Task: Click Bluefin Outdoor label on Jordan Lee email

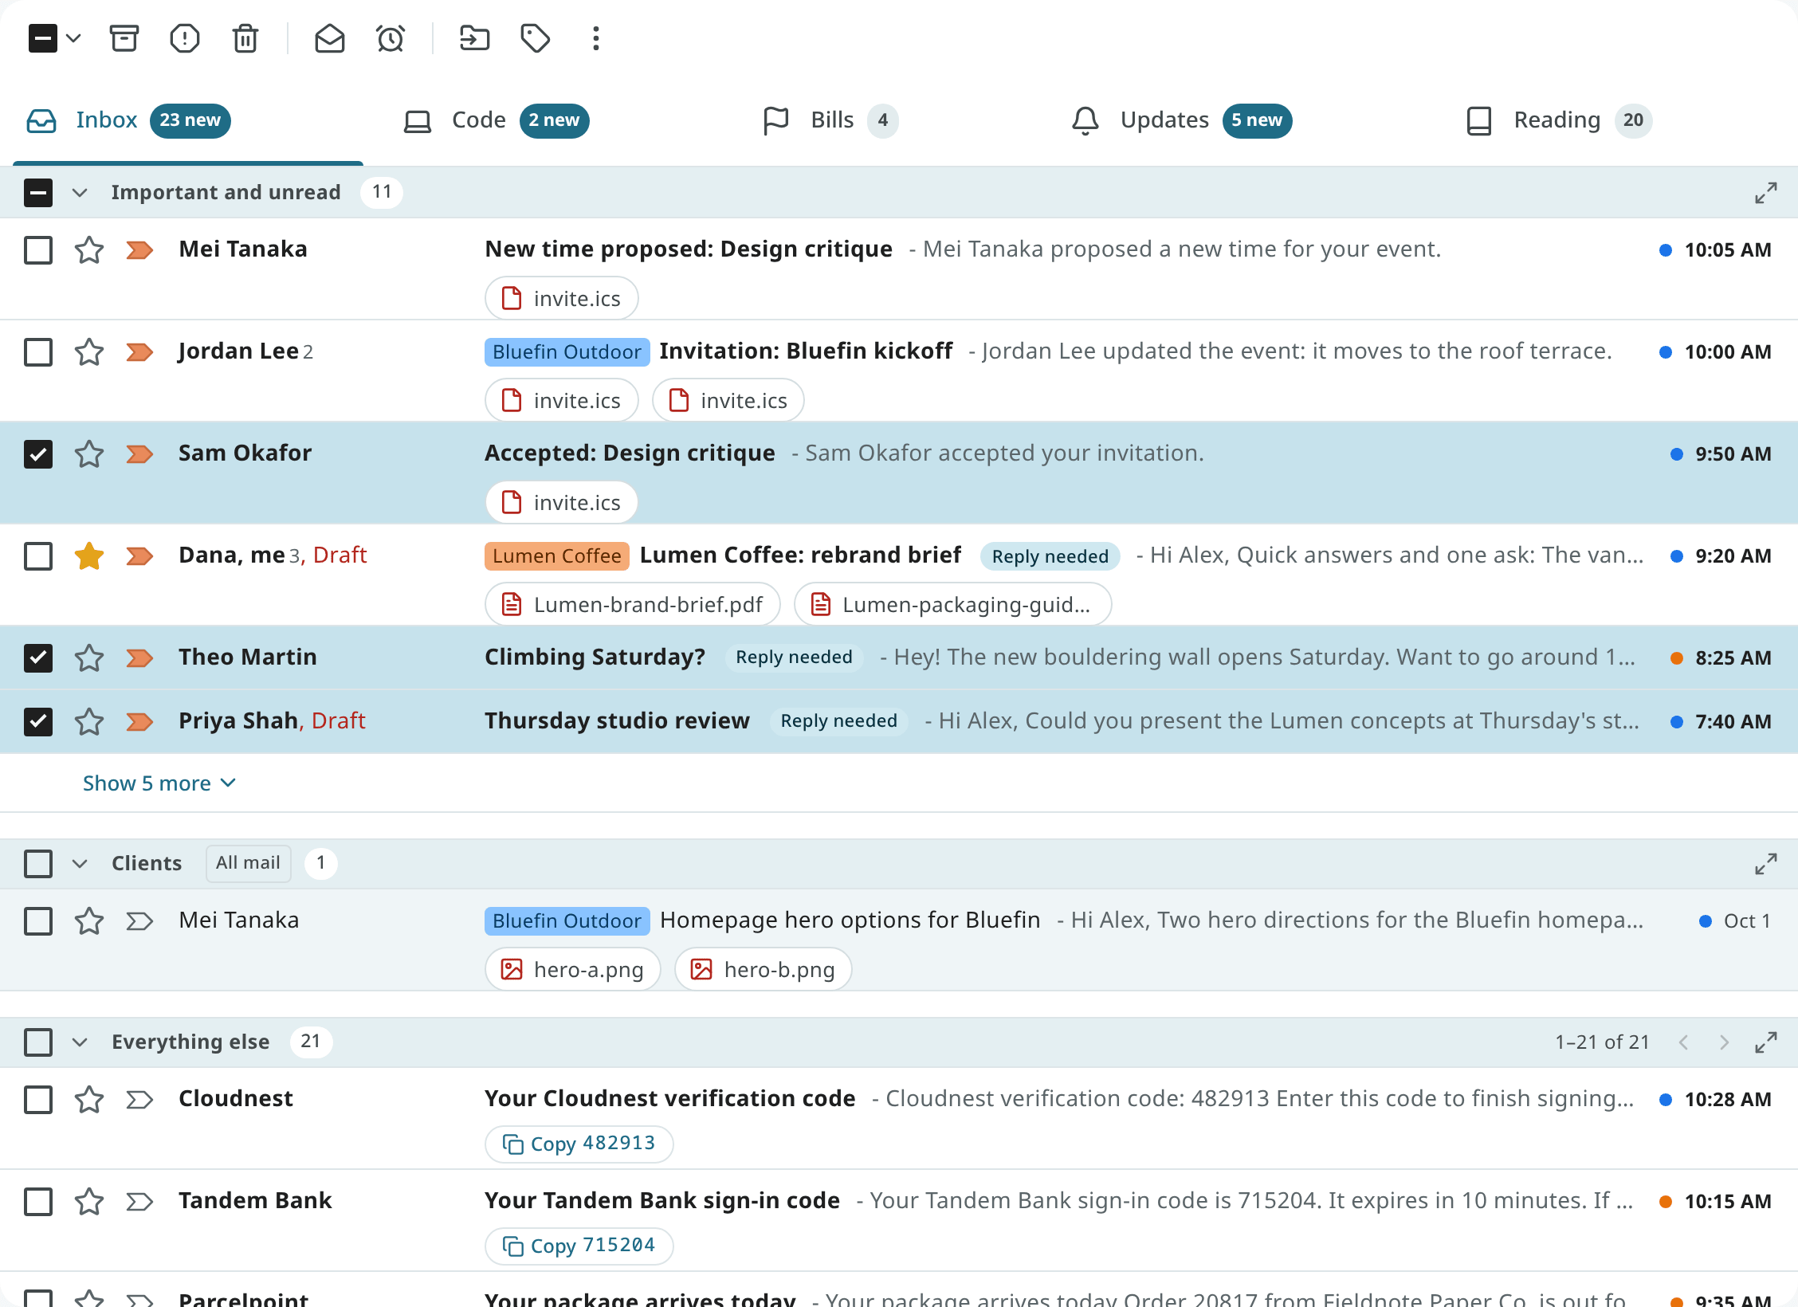Action: (x=567, y=351)
